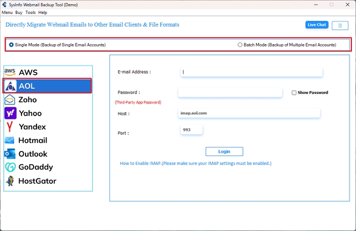Click the GoDaddy heart logo icon

point(10,167)
